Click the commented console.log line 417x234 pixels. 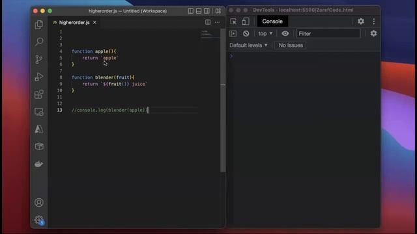coord(109,110)
